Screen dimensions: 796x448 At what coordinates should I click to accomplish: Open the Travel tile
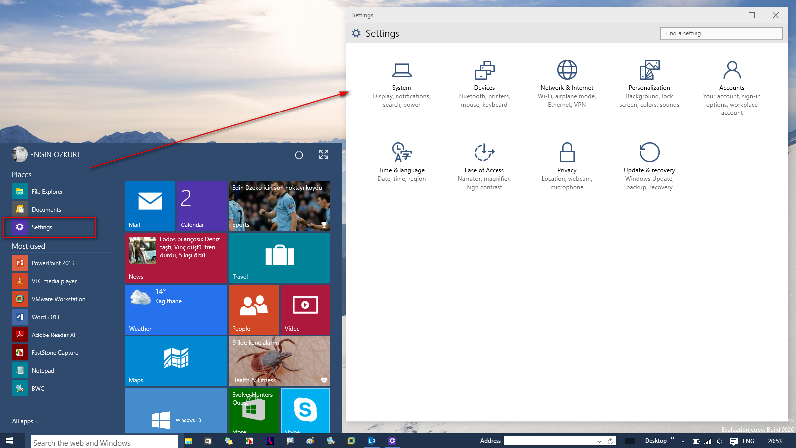(280, 258)
